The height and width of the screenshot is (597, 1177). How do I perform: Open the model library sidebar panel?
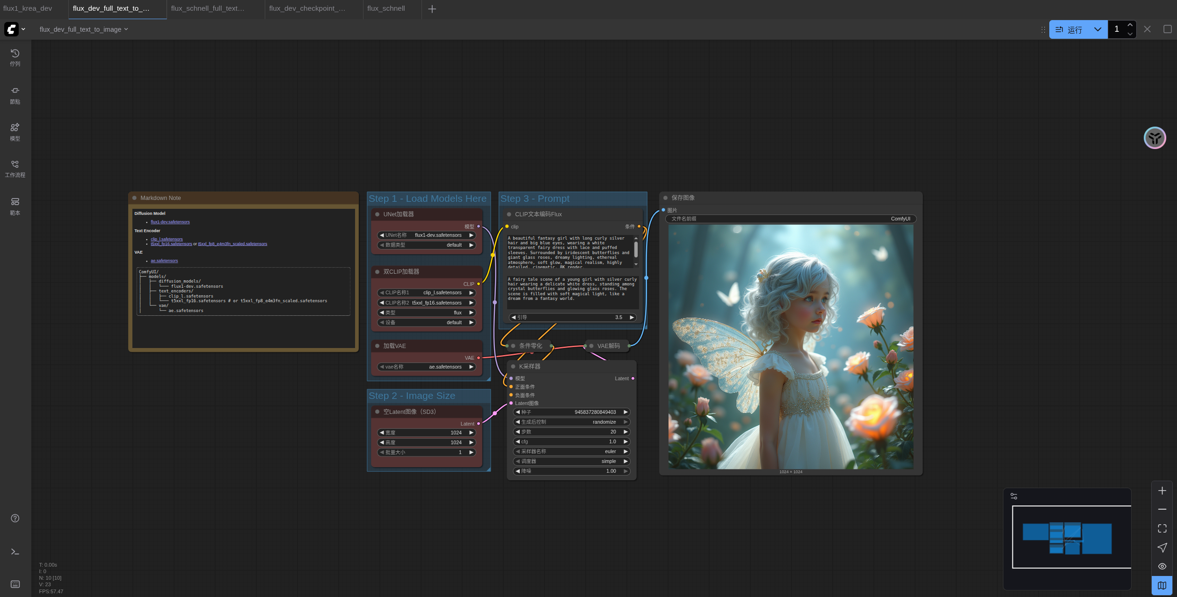point(15,132)
